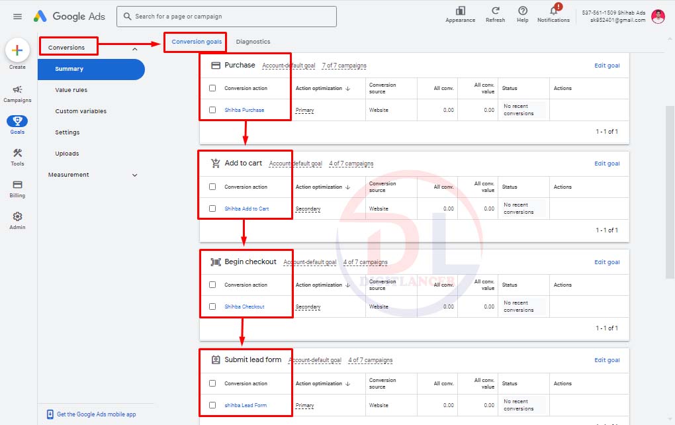Open the Help menu

pos(523,14)
